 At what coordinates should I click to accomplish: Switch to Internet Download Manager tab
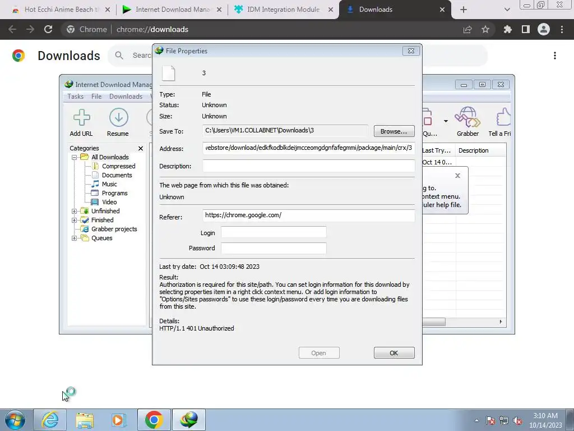tap(173, 10)
